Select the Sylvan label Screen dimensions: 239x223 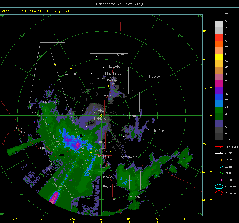[102, 78]
